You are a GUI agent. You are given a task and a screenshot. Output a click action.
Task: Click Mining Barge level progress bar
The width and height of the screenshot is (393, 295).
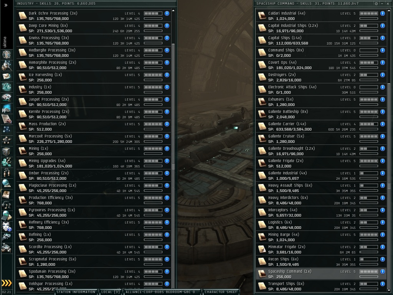click(369, 235)
